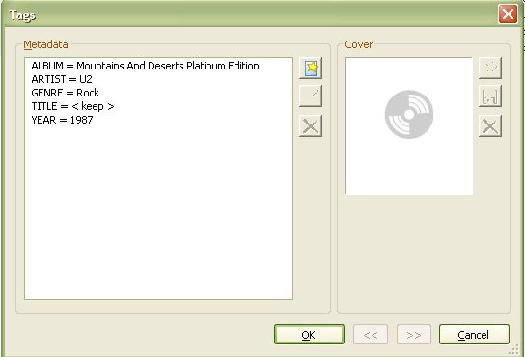525x357 pixels.
Task: Click the Cancel button
Action: pos(474,334)
